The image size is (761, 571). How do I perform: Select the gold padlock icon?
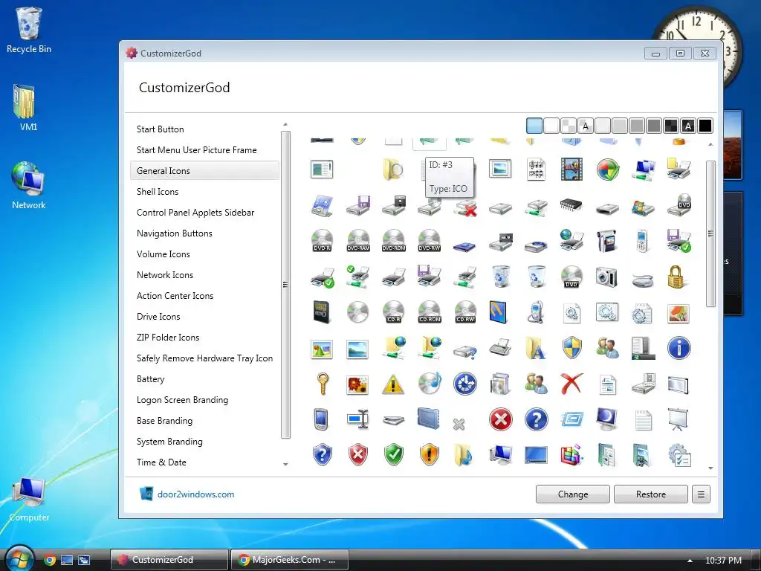(x=676, y=277)
